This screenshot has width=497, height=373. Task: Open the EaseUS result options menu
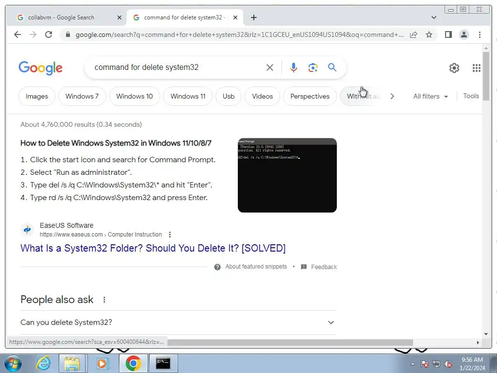tap(170, 235)
